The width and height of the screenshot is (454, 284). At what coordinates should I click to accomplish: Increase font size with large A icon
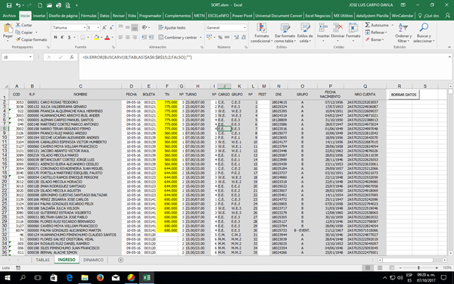click(x=104, y=27)
